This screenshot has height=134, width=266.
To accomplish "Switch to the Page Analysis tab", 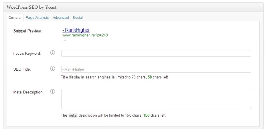I will (37, 17).
